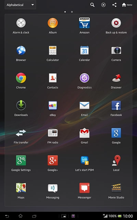Open the Gmail app

click(x=85, y=133)
